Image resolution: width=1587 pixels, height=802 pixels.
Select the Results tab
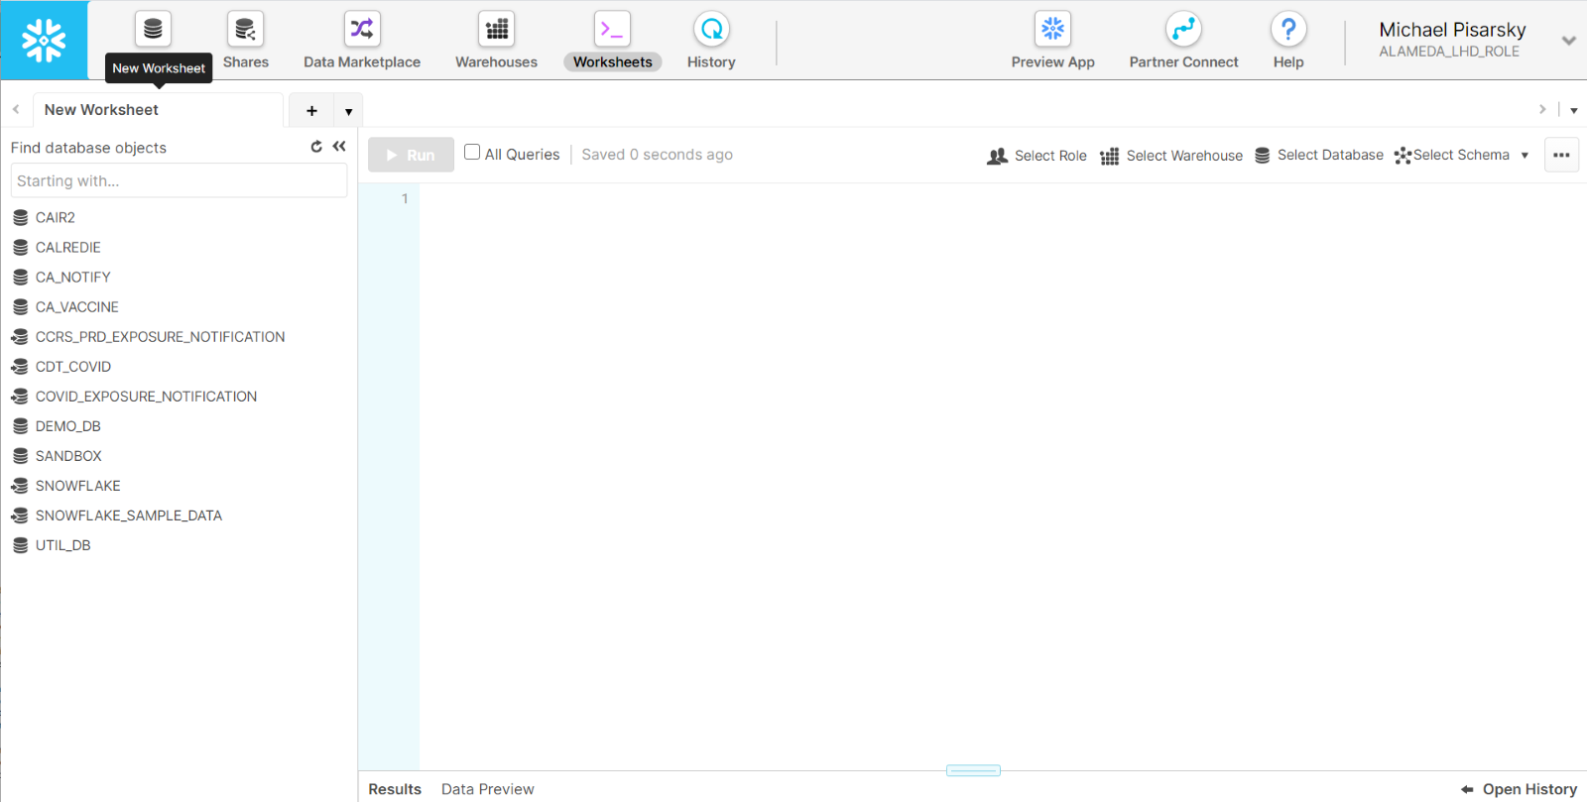(x=395, y=789)
